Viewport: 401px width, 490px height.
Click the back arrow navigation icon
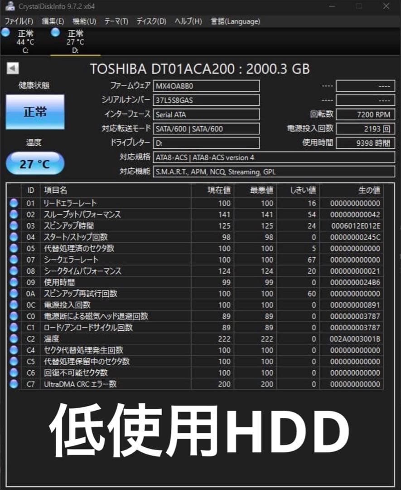13,69
